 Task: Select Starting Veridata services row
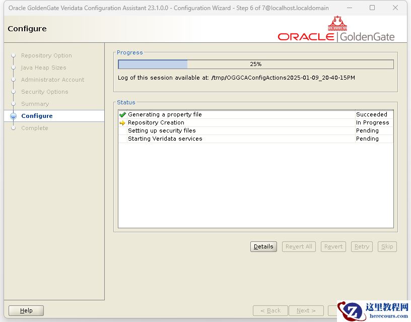[x=256, y=139]
